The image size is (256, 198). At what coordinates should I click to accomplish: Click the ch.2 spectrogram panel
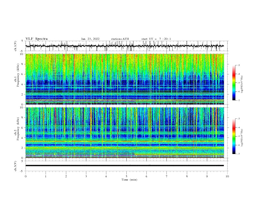124,133
